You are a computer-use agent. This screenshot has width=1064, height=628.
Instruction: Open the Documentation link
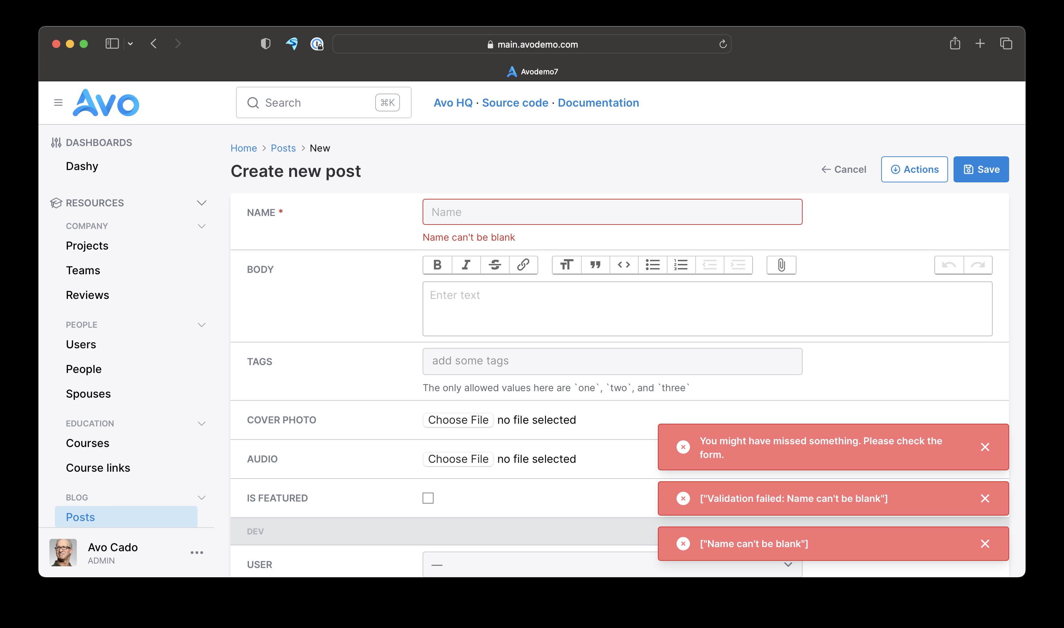pos(598,102)
